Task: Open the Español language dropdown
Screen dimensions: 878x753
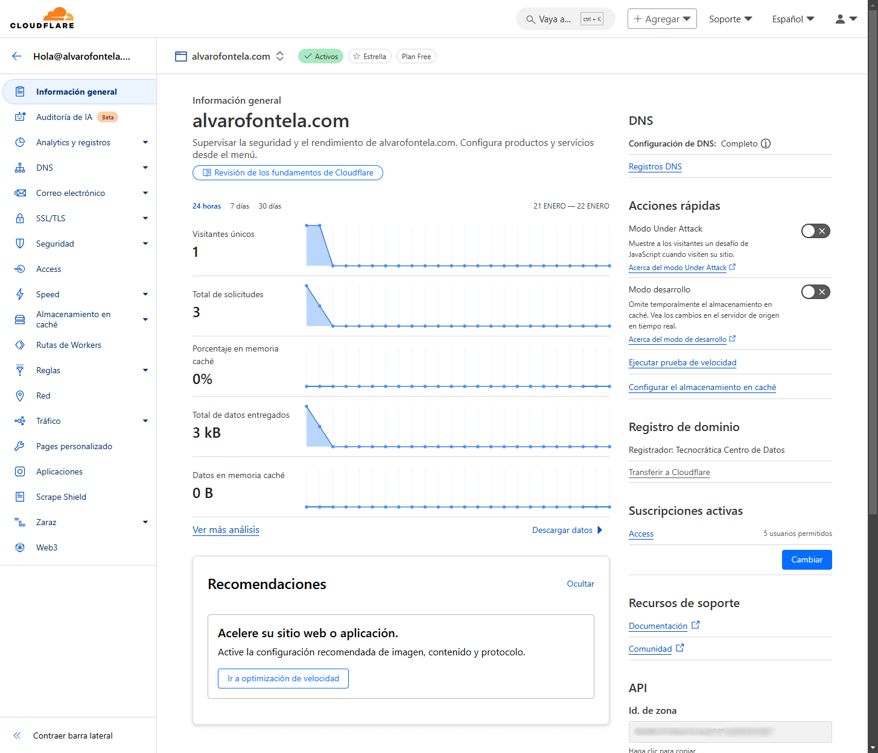Action: 793,19
